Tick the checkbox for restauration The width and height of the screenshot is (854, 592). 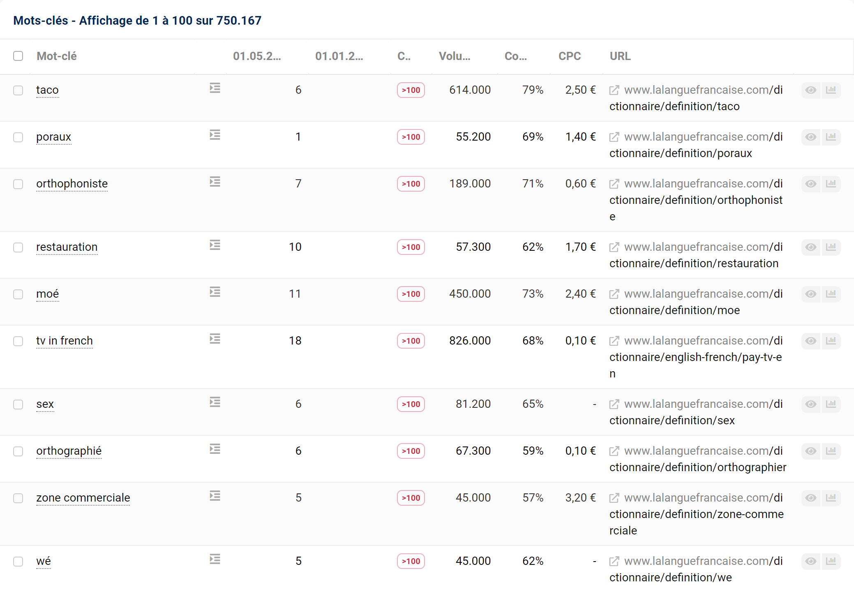coord(18,247)
